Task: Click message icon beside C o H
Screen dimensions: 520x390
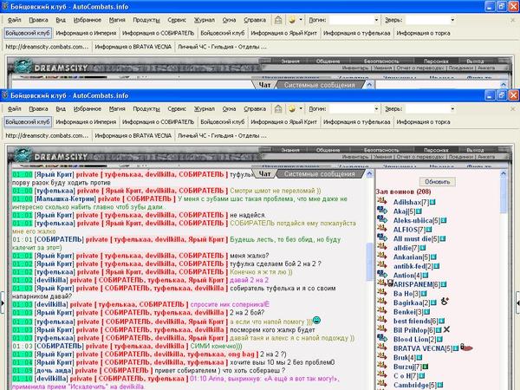Action: (382, 374)
